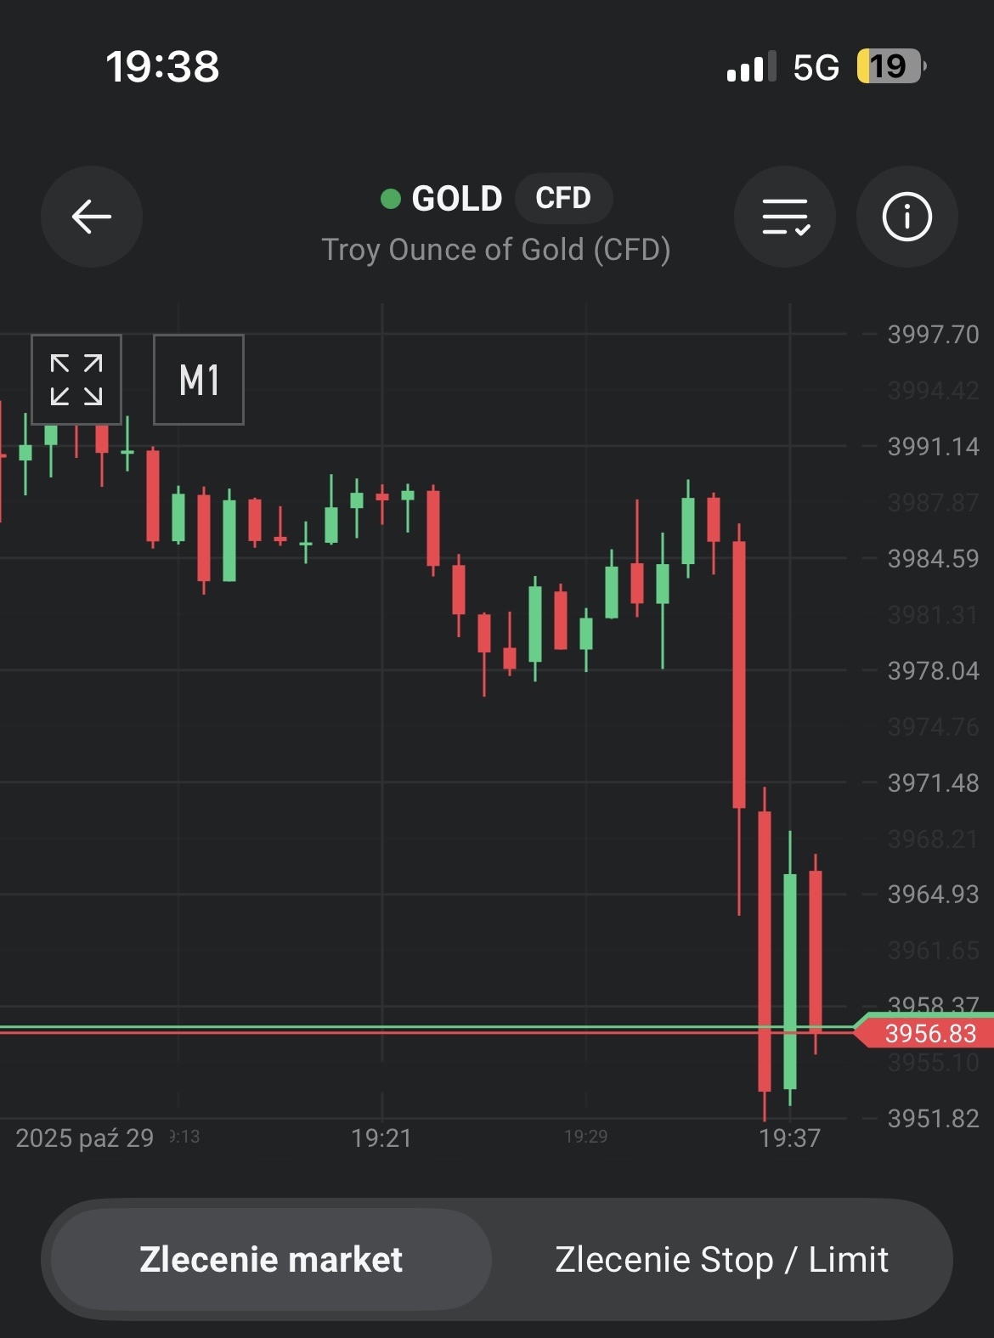Tap the cellular signal bars icon
Viewport: 994px width, 1338px height.
coord(751,66)
